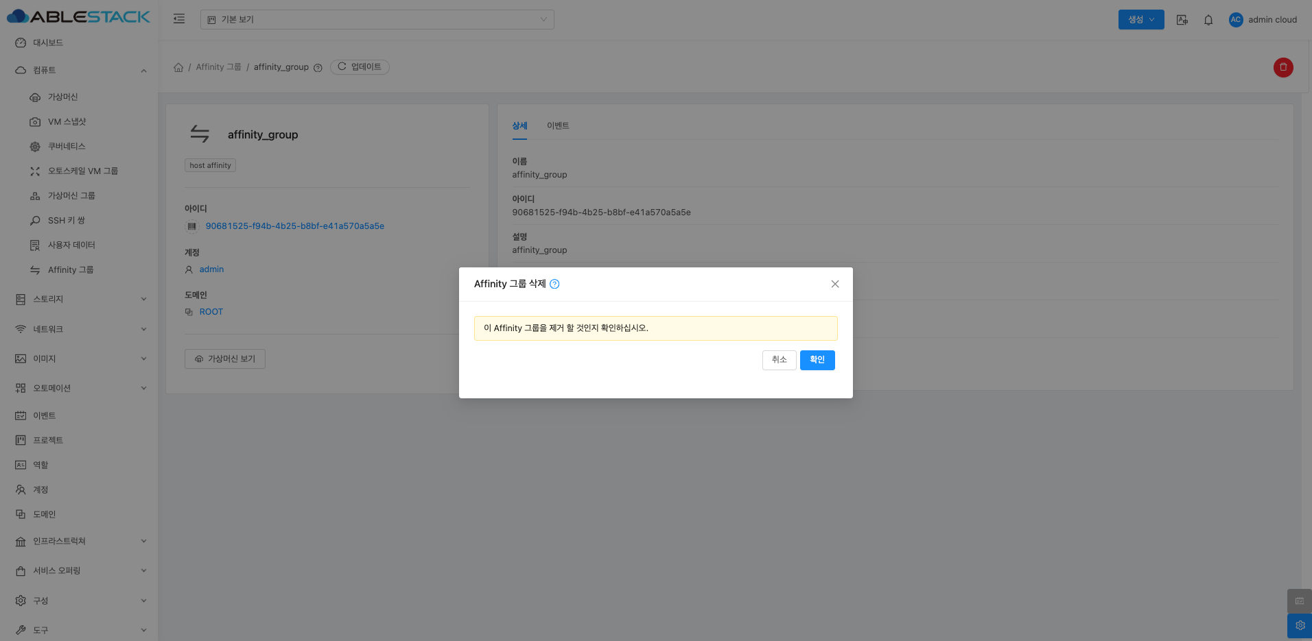
Task: Switch to the 이벤트 tab
Action: tap(558, 125)
